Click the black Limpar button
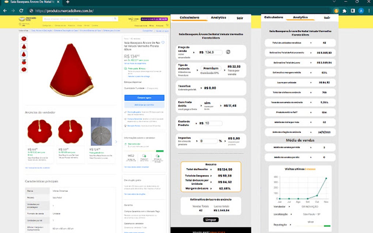 (211, 220)
